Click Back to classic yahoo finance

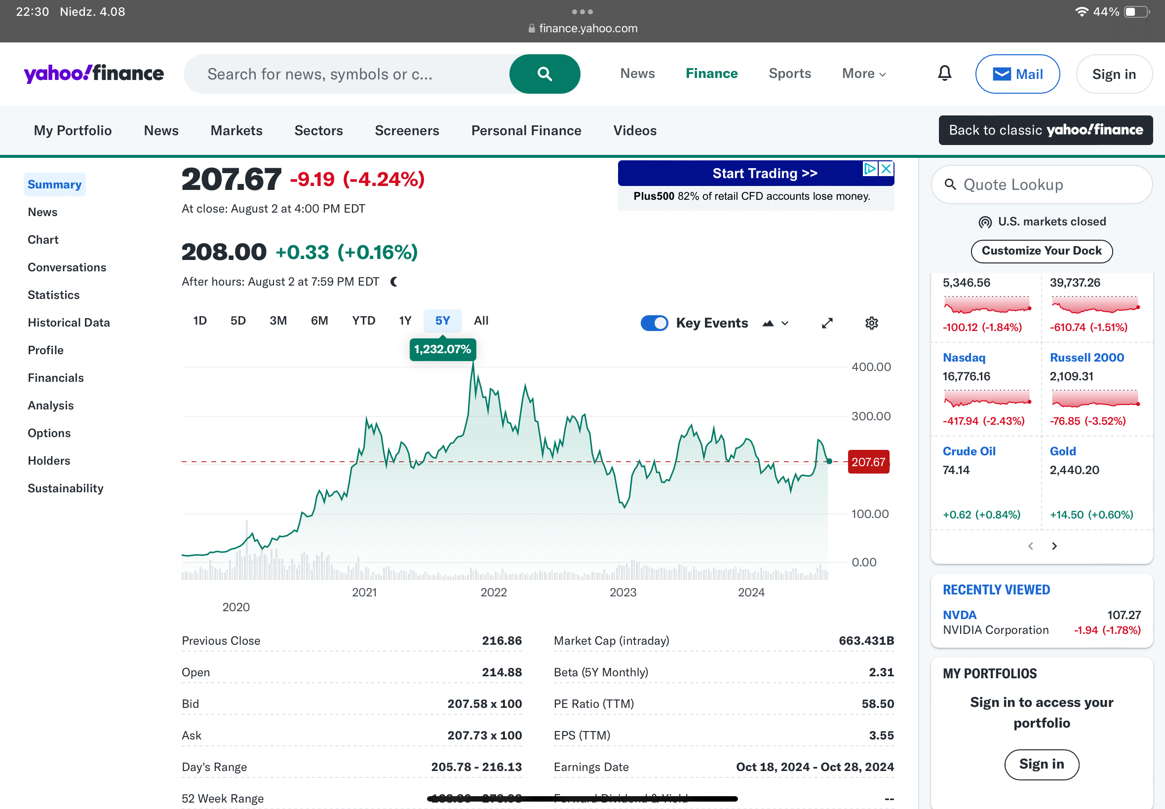point(1046,130)
